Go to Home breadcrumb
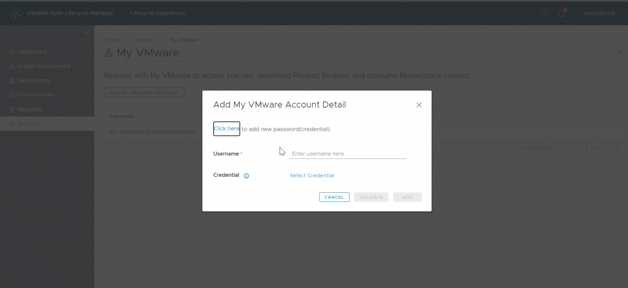Viewport: 628px width, 288px height. (113, 40)
